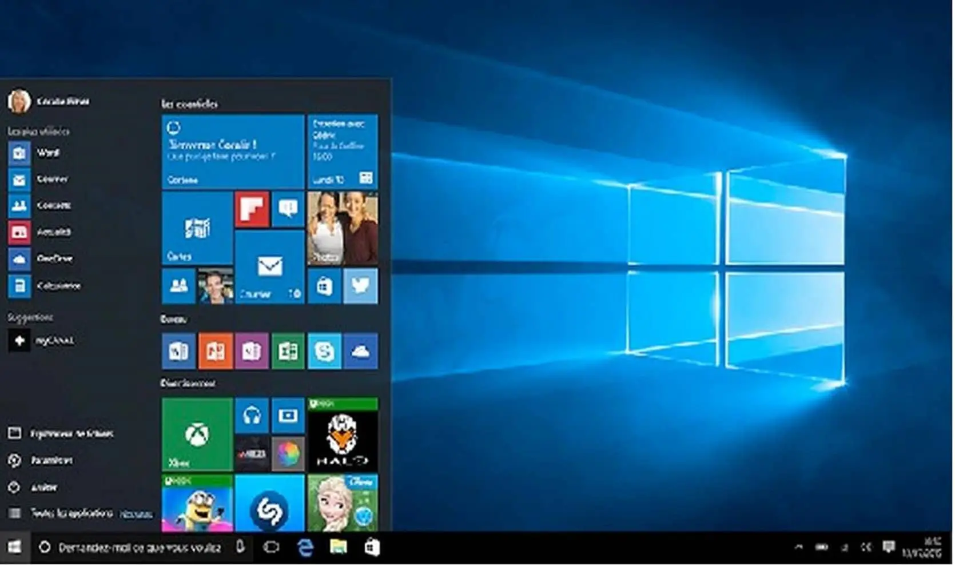The width and height of the screenshot is (955, 566).
Task: Open the Courrier mail envelope tile
Action: [x=269, y=266]
